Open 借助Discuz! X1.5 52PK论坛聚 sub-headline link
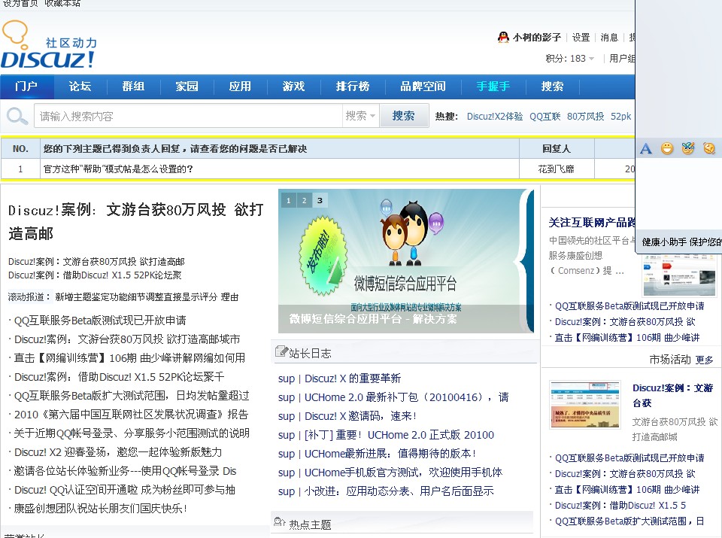This screenshot has height=538, width=722. click(x=96, y=275)
